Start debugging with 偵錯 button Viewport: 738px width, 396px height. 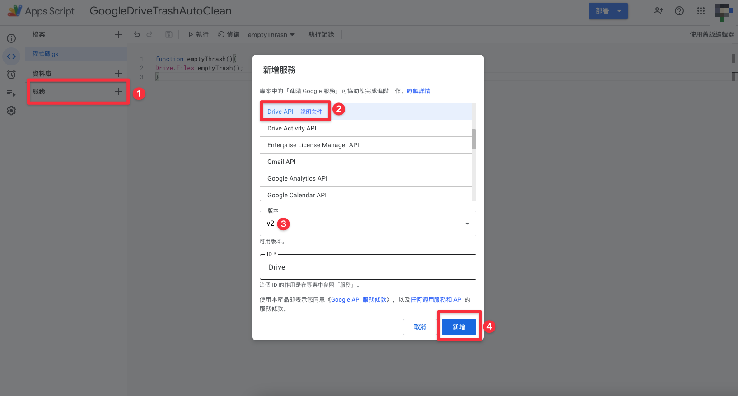[x=229, y=34]
